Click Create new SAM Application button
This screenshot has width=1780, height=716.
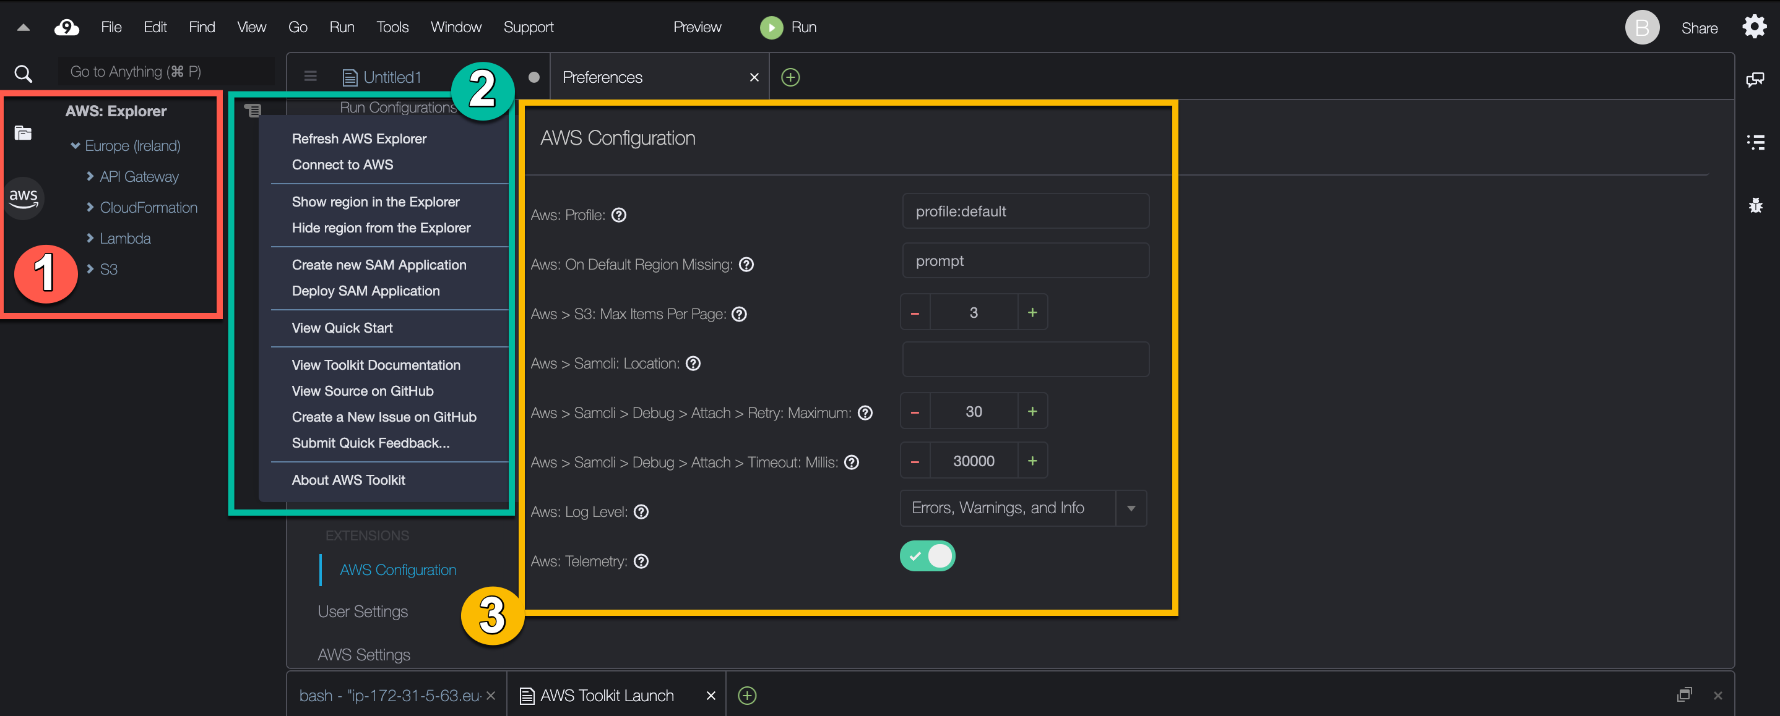[378, 265]
